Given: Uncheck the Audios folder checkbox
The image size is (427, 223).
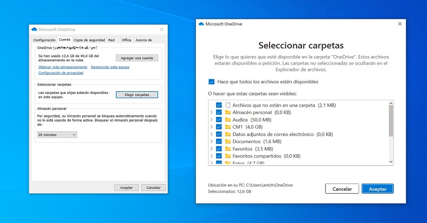Looking at the screenshot, I should [219, 120].
